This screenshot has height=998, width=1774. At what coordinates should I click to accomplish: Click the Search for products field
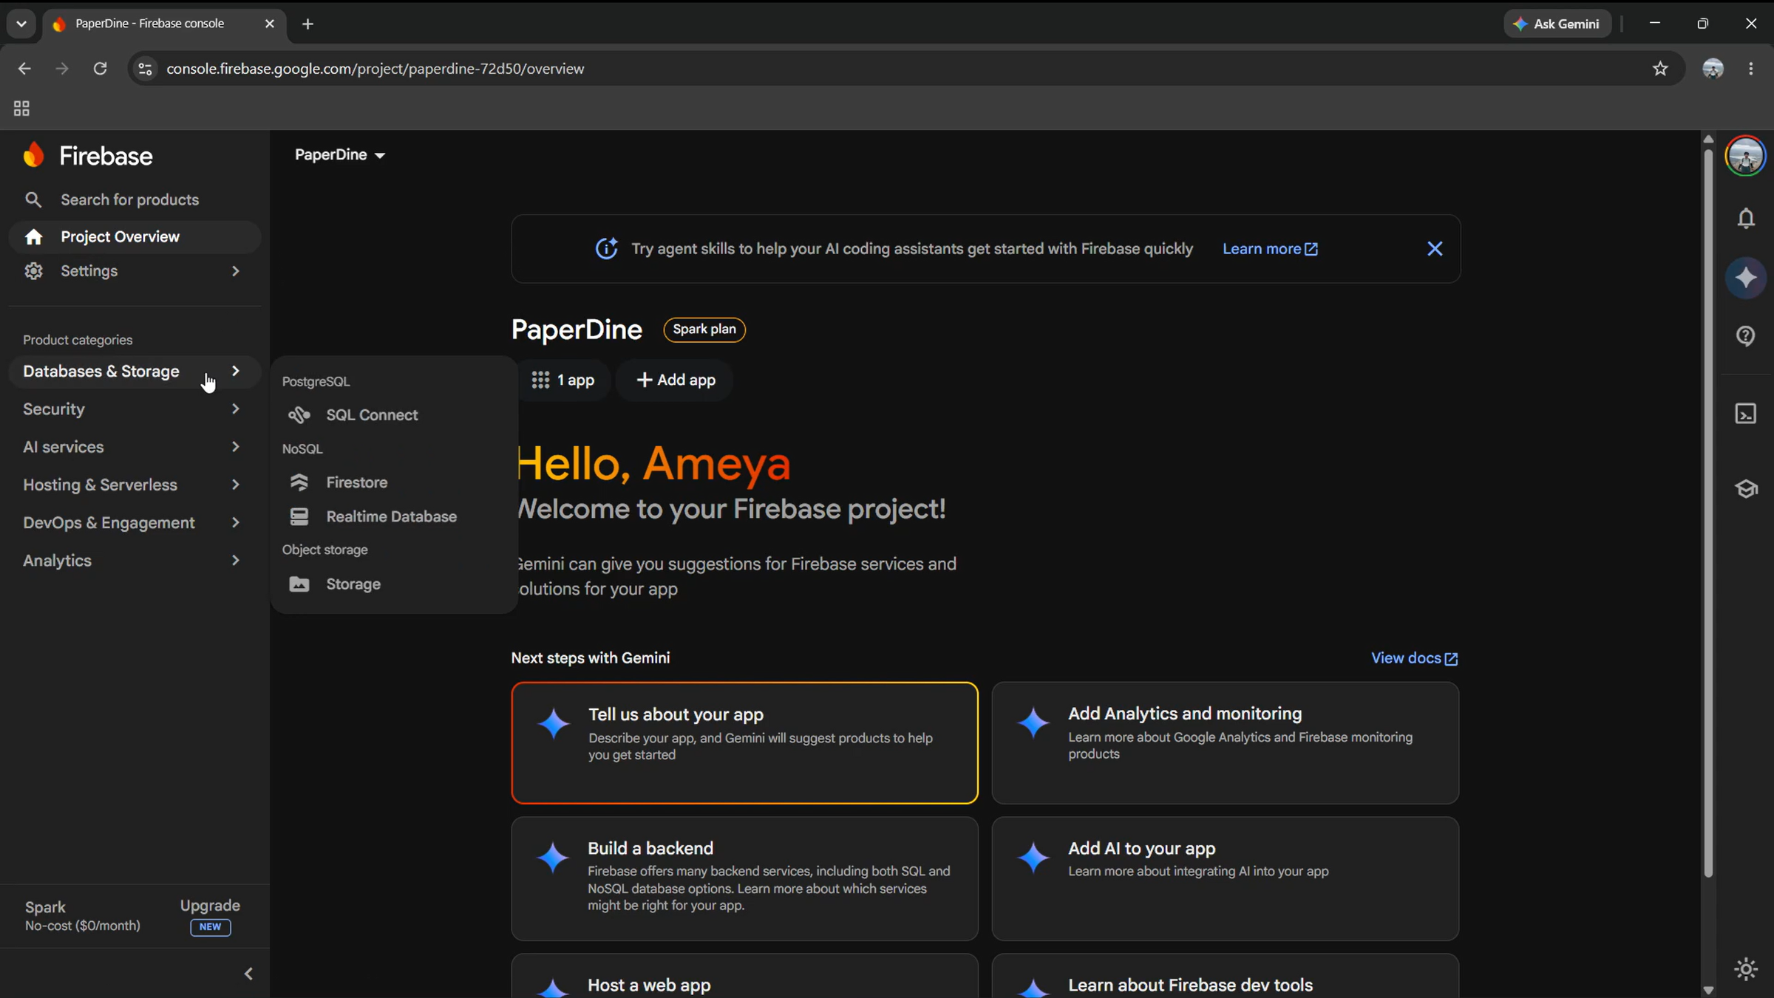[135, 199]
